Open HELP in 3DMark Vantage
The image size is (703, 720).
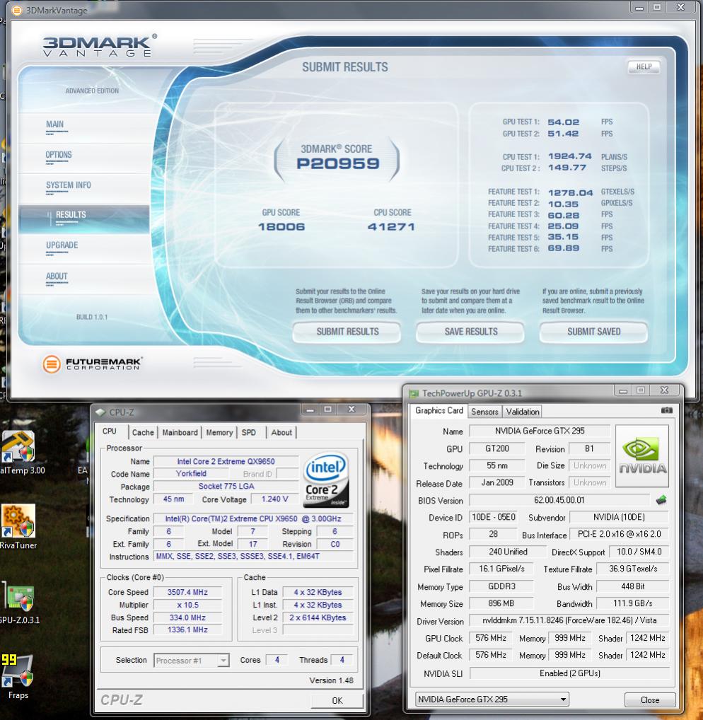644,66
